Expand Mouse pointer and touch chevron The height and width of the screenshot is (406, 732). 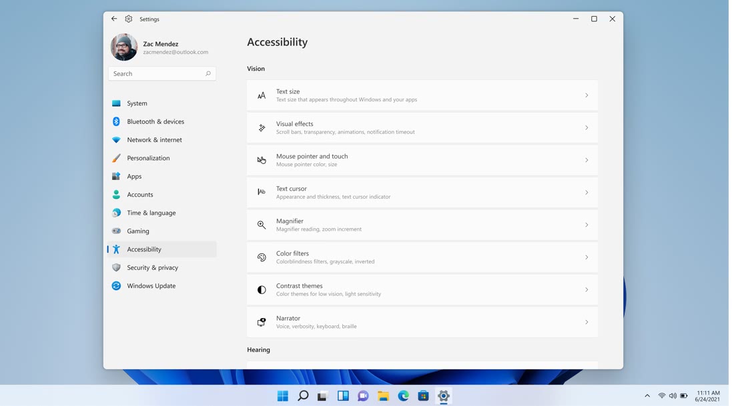coord(587,160)
